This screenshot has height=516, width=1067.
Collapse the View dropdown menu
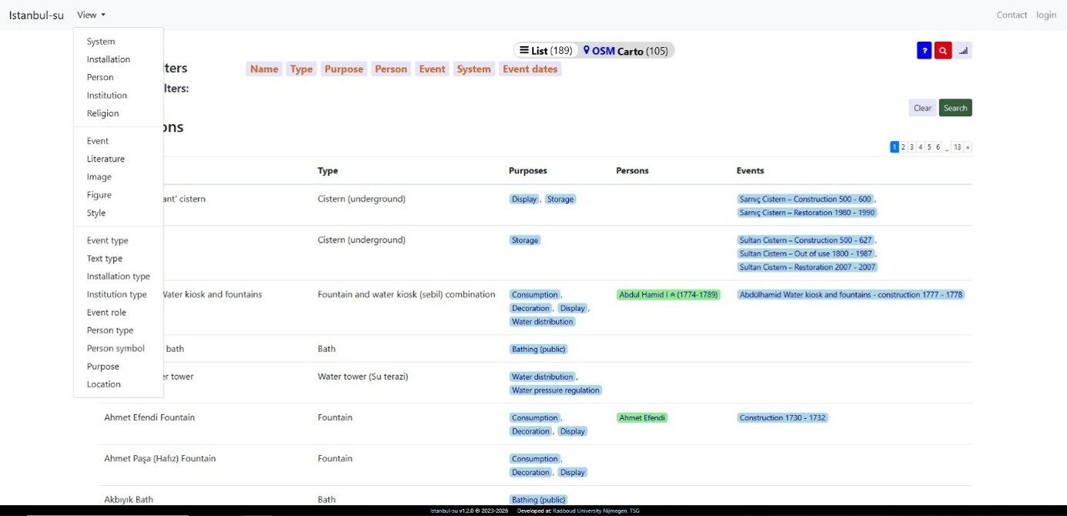coord(91,15)
